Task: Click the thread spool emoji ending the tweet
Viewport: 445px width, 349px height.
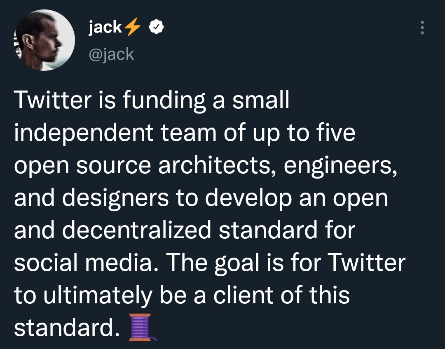Action: (143, 327)
